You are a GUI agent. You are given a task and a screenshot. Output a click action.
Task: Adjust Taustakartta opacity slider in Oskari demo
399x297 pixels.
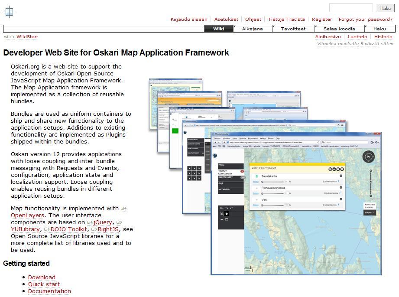click(x=272, y=182)
